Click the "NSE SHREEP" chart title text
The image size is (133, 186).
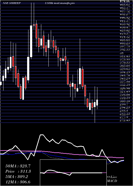coord(11,3)
